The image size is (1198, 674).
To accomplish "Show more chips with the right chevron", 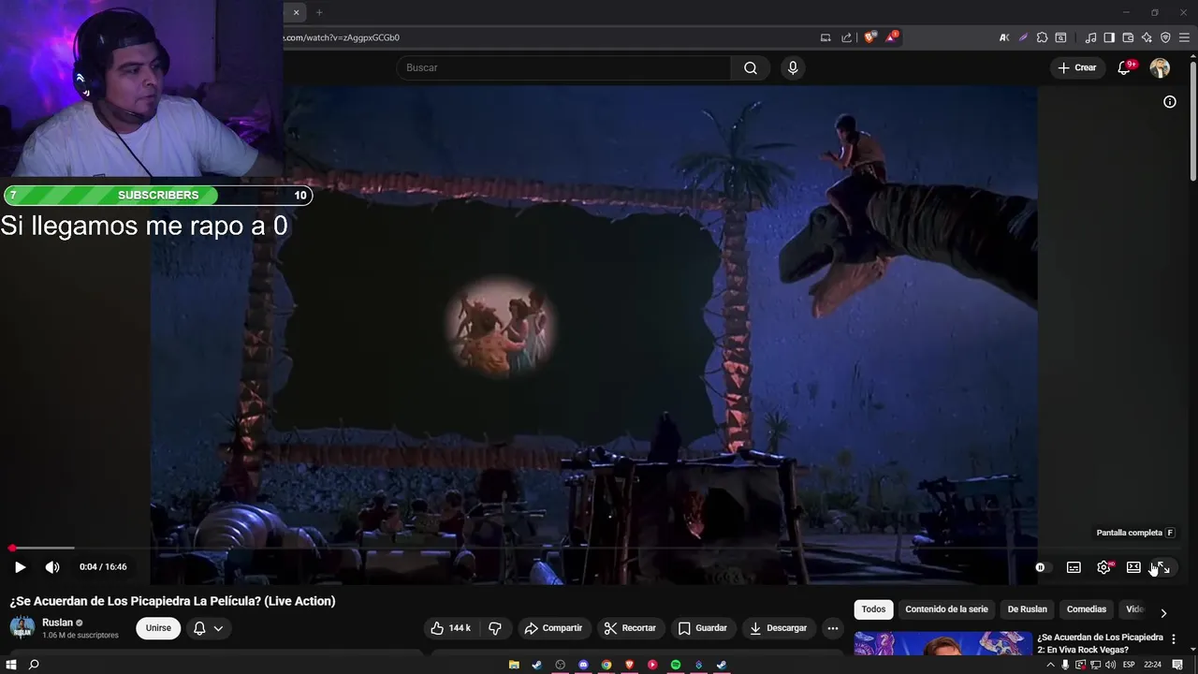I will 1163,613.
